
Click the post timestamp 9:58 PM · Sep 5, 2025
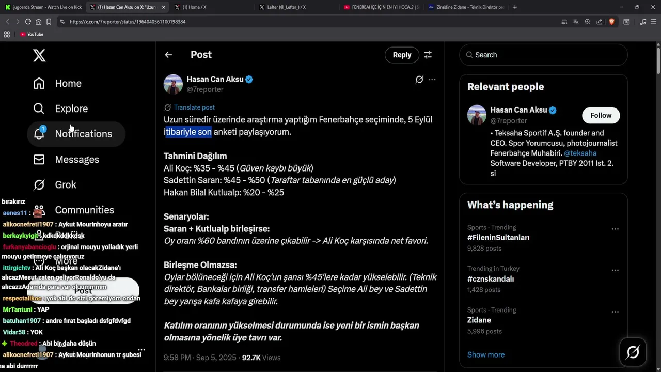(200, 358)
